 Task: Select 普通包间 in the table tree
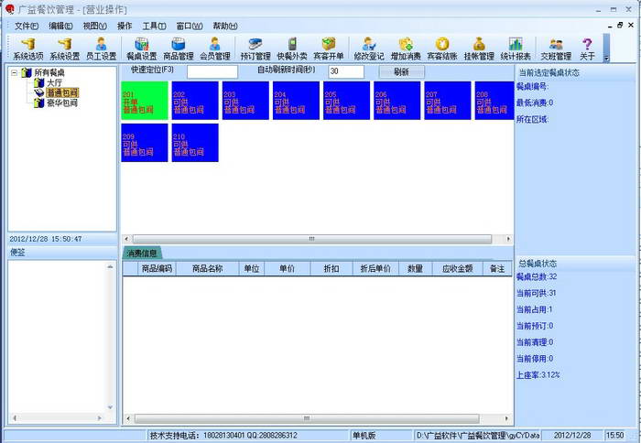point(62,92)
